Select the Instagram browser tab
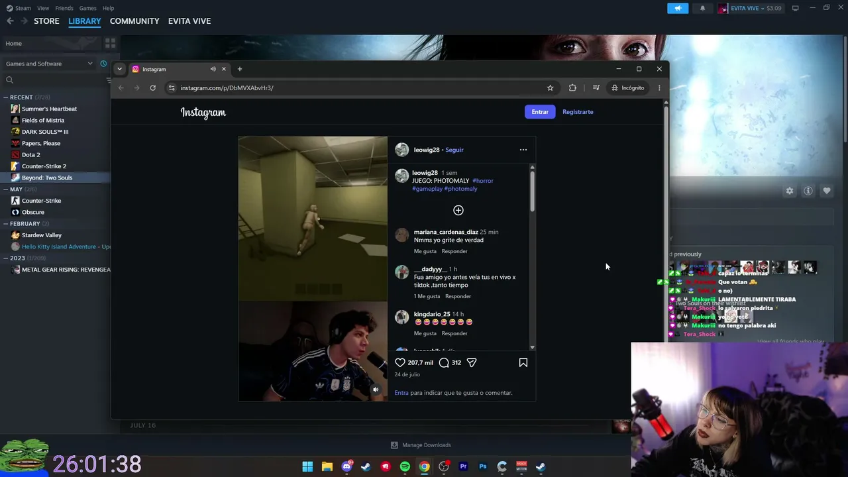The height and width of the screenshot is (477, 848). tap(179, 69)
